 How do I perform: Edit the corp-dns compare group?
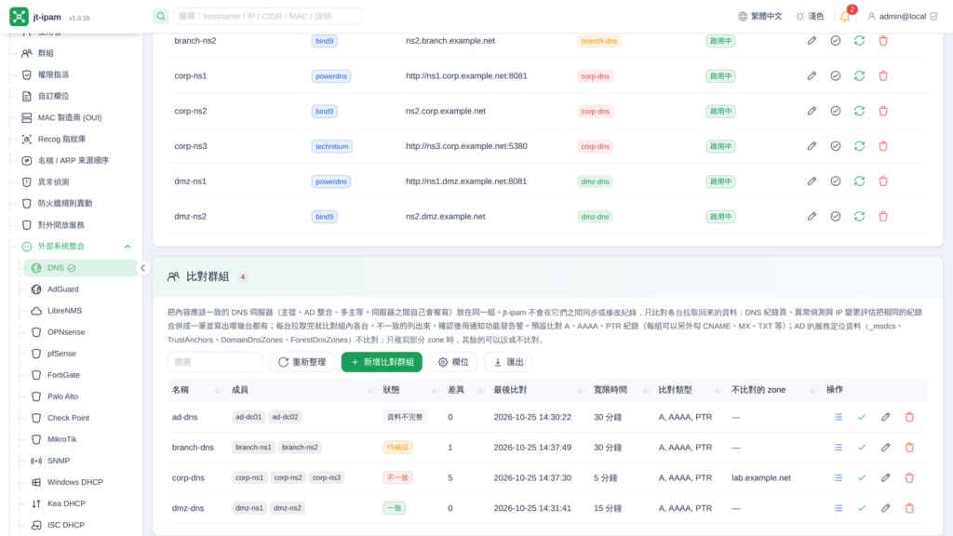(x=886, y=477)
